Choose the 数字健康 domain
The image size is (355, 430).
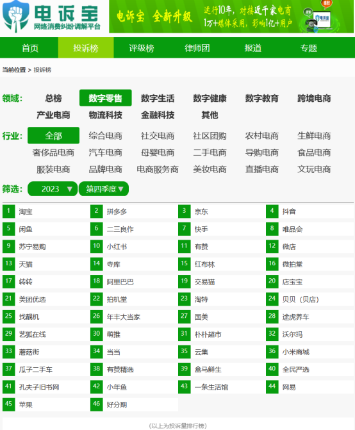point(210,98)
